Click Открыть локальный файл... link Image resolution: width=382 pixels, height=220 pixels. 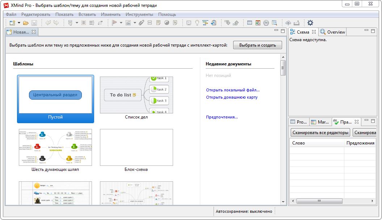[233, 90]
